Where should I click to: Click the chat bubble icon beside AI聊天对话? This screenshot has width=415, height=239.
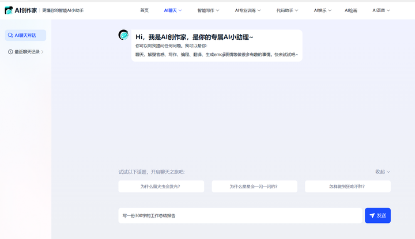click(x=10, y=35)
